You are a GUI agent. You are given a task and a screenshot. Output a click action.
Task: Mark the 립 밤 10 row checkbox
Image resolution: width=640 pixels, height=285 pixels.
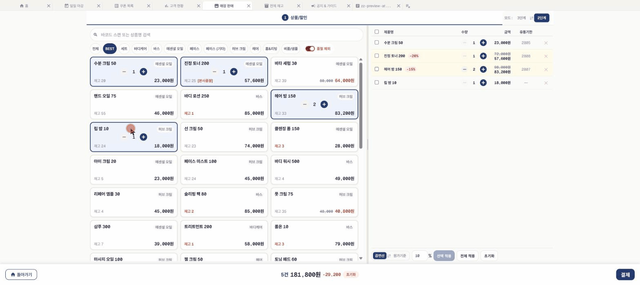pyautogui.click(x=377, y=82)
